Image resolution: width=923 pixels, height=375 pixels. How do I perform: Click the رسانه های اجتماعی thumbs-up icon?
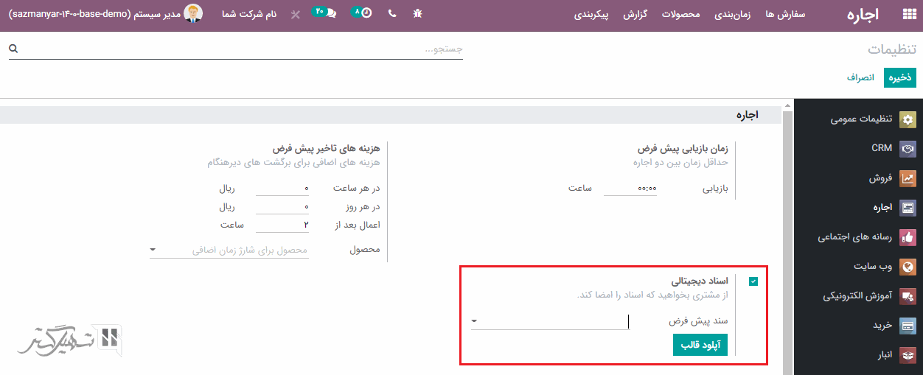point(909,237)
